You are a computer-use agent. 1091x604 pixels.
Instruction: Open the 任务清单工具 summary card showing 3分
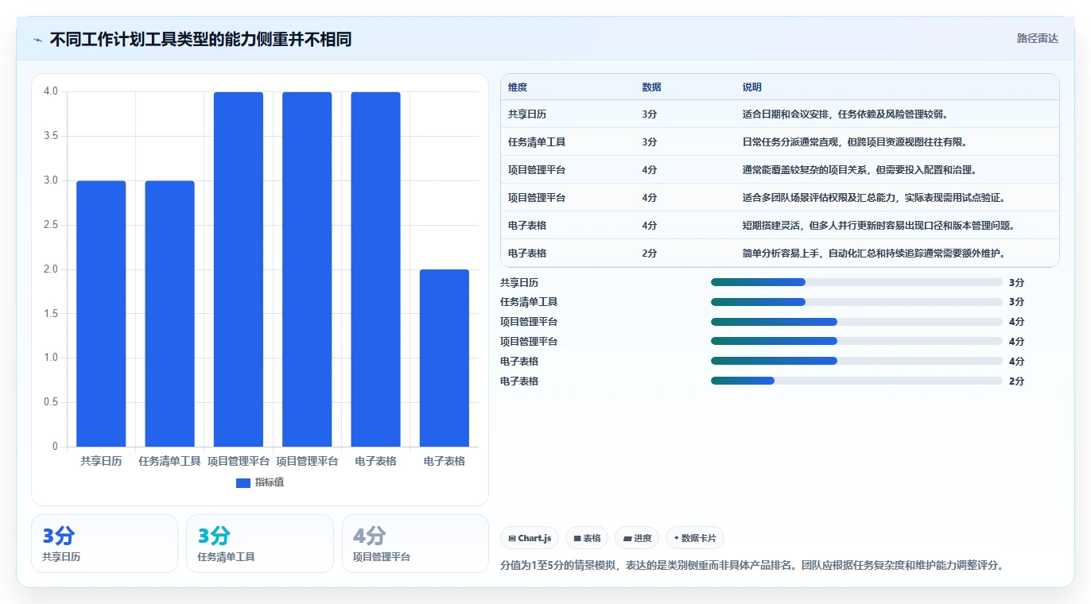pos(260,544)
